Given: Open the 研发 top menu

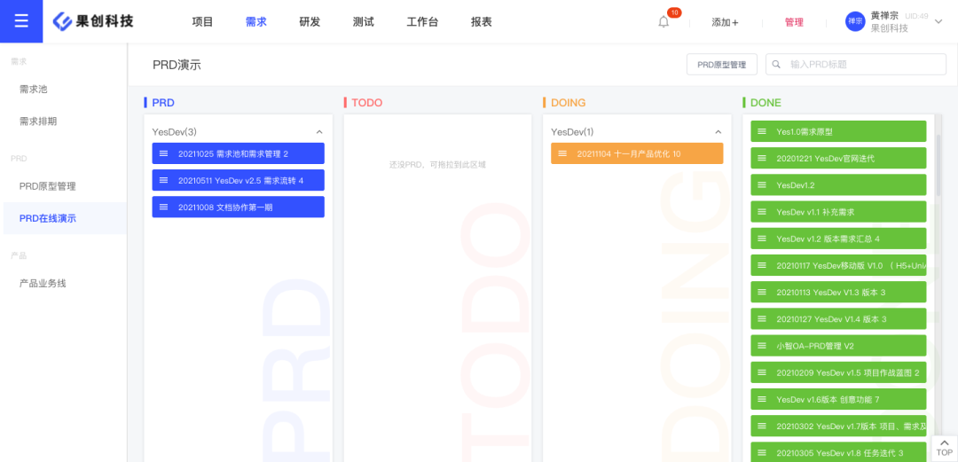Looking at the screenshot, I should (310, 22).
